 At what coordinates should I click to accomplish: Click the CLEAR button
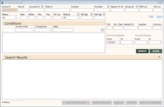(156, 51)
